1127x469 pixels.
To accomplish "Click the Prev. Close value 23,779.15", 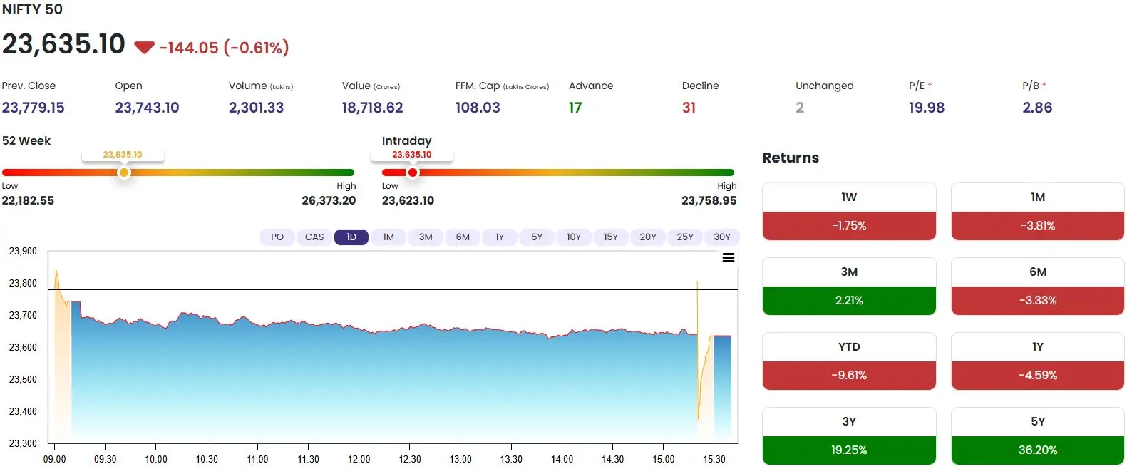I will (33, 108).
